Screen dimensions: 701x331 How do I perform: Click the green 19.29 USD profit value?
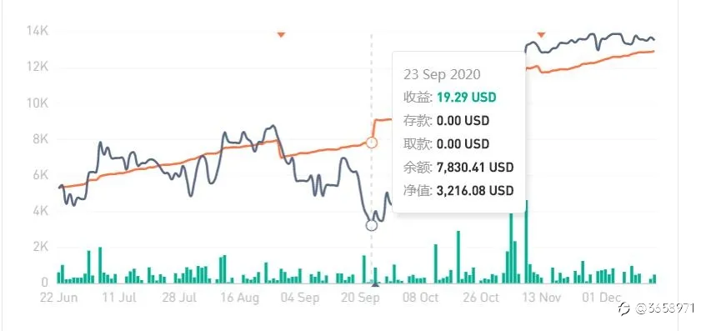pos(466,98)
